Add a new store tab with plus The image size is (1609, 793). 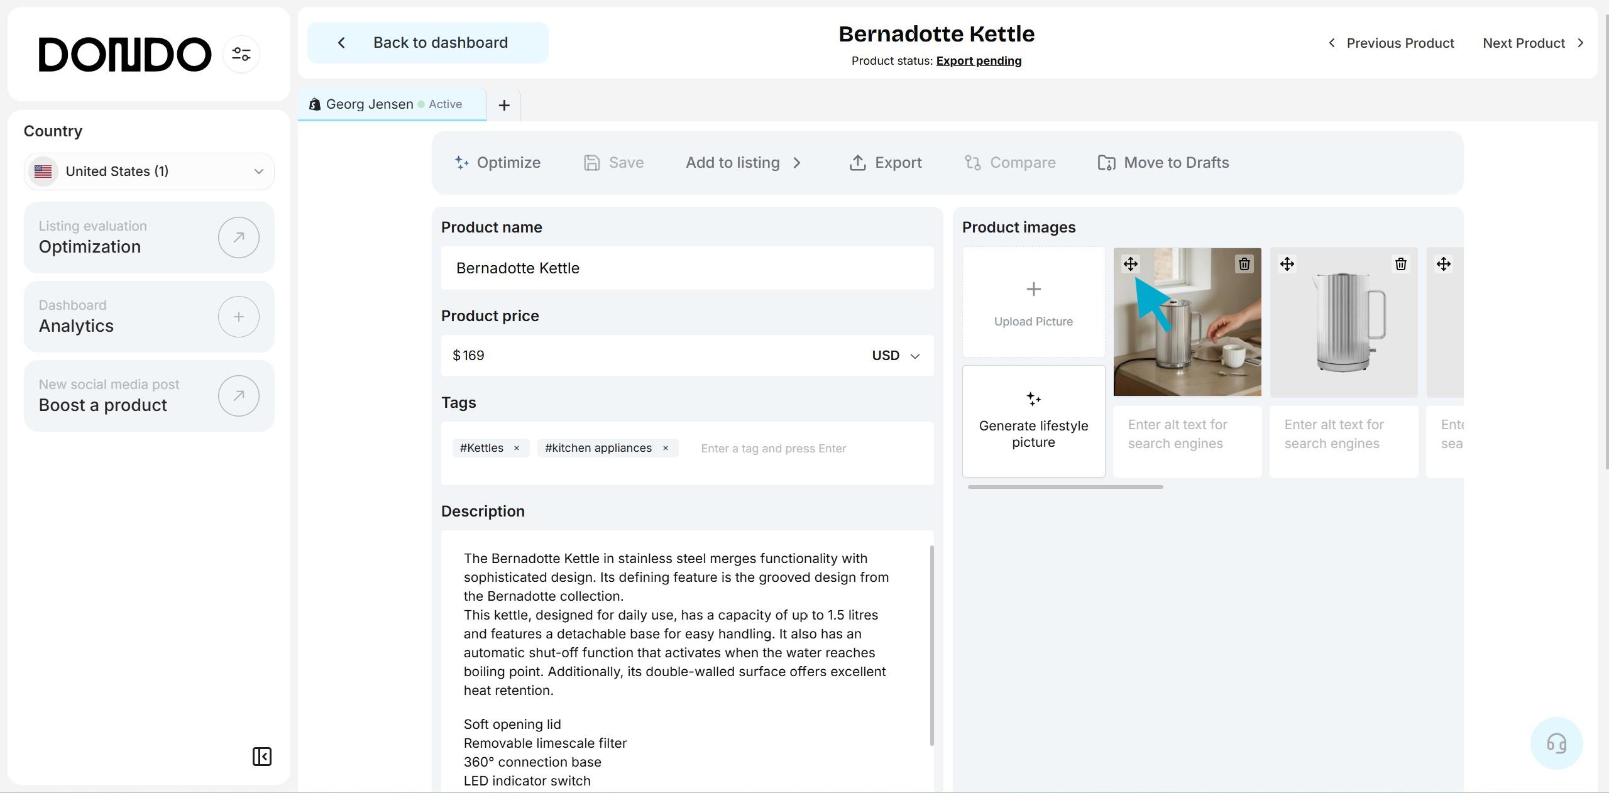pos(503,105)
